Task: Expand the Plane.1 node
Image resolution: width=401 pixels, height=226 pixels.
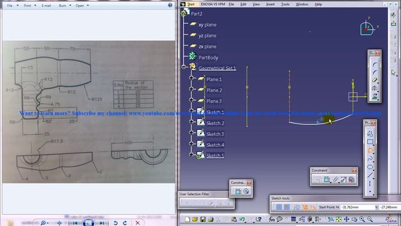Action: click(x=191, y=78)
